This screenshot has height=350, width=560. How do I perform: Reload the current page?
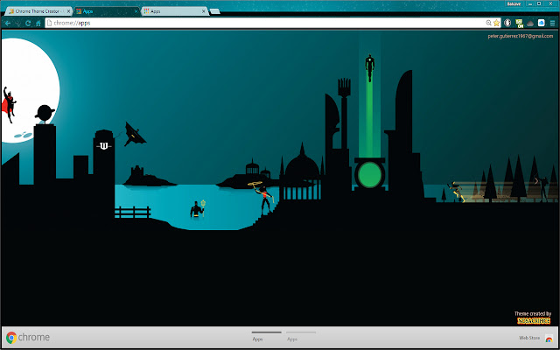tap(28, 24)
